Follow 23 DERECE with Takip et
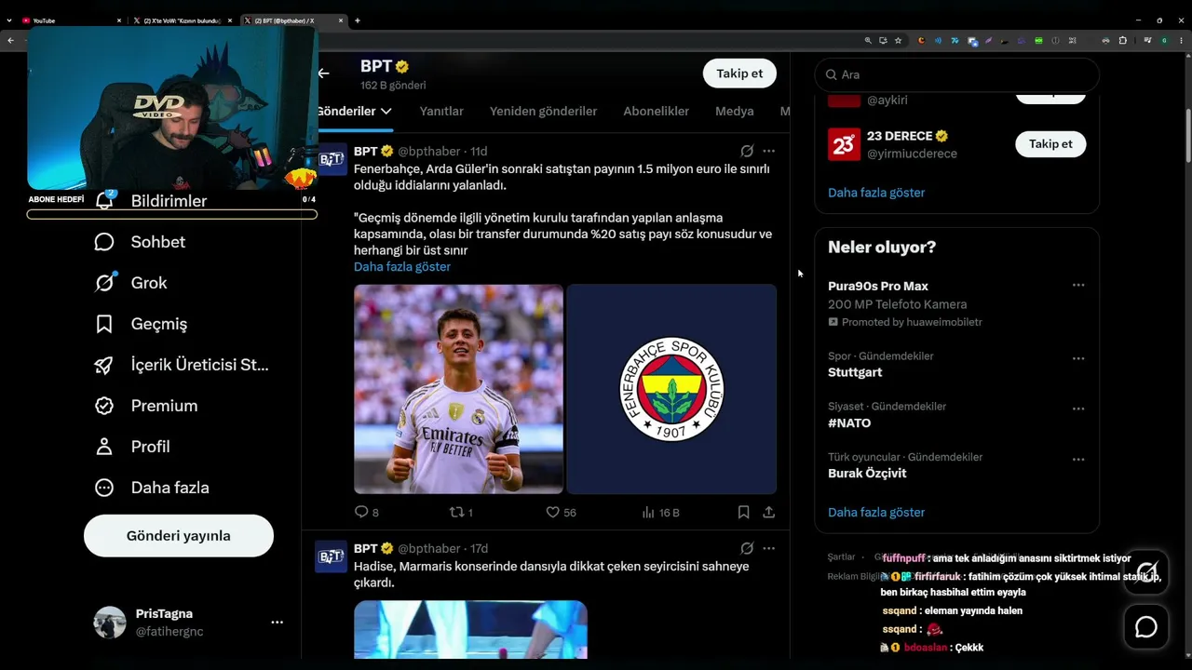This screenshot has height=670, width=1192. click(1050, 143)
